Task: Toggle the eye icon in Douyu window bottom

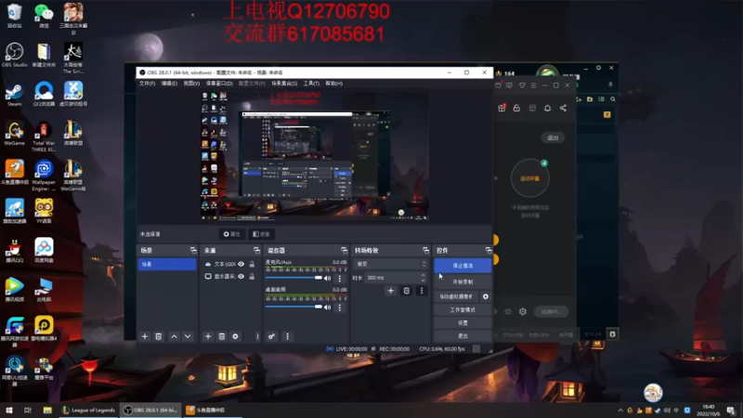Action: click(508, 312)
